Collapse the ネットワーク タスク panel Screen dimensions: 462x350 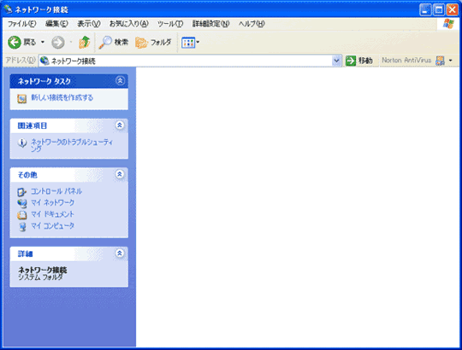click(x=120, y=80)
